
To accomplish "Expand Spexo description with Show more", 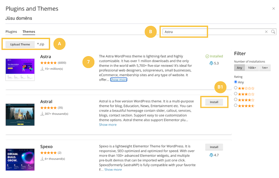I will pyautogui.click(x=113, y=170).
